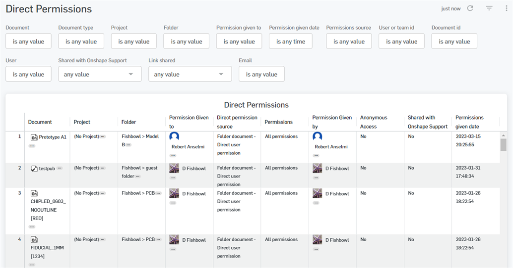Click the table vertical scrollbar thumb
The image size is (513, 268).
click(x=503, y=145)
